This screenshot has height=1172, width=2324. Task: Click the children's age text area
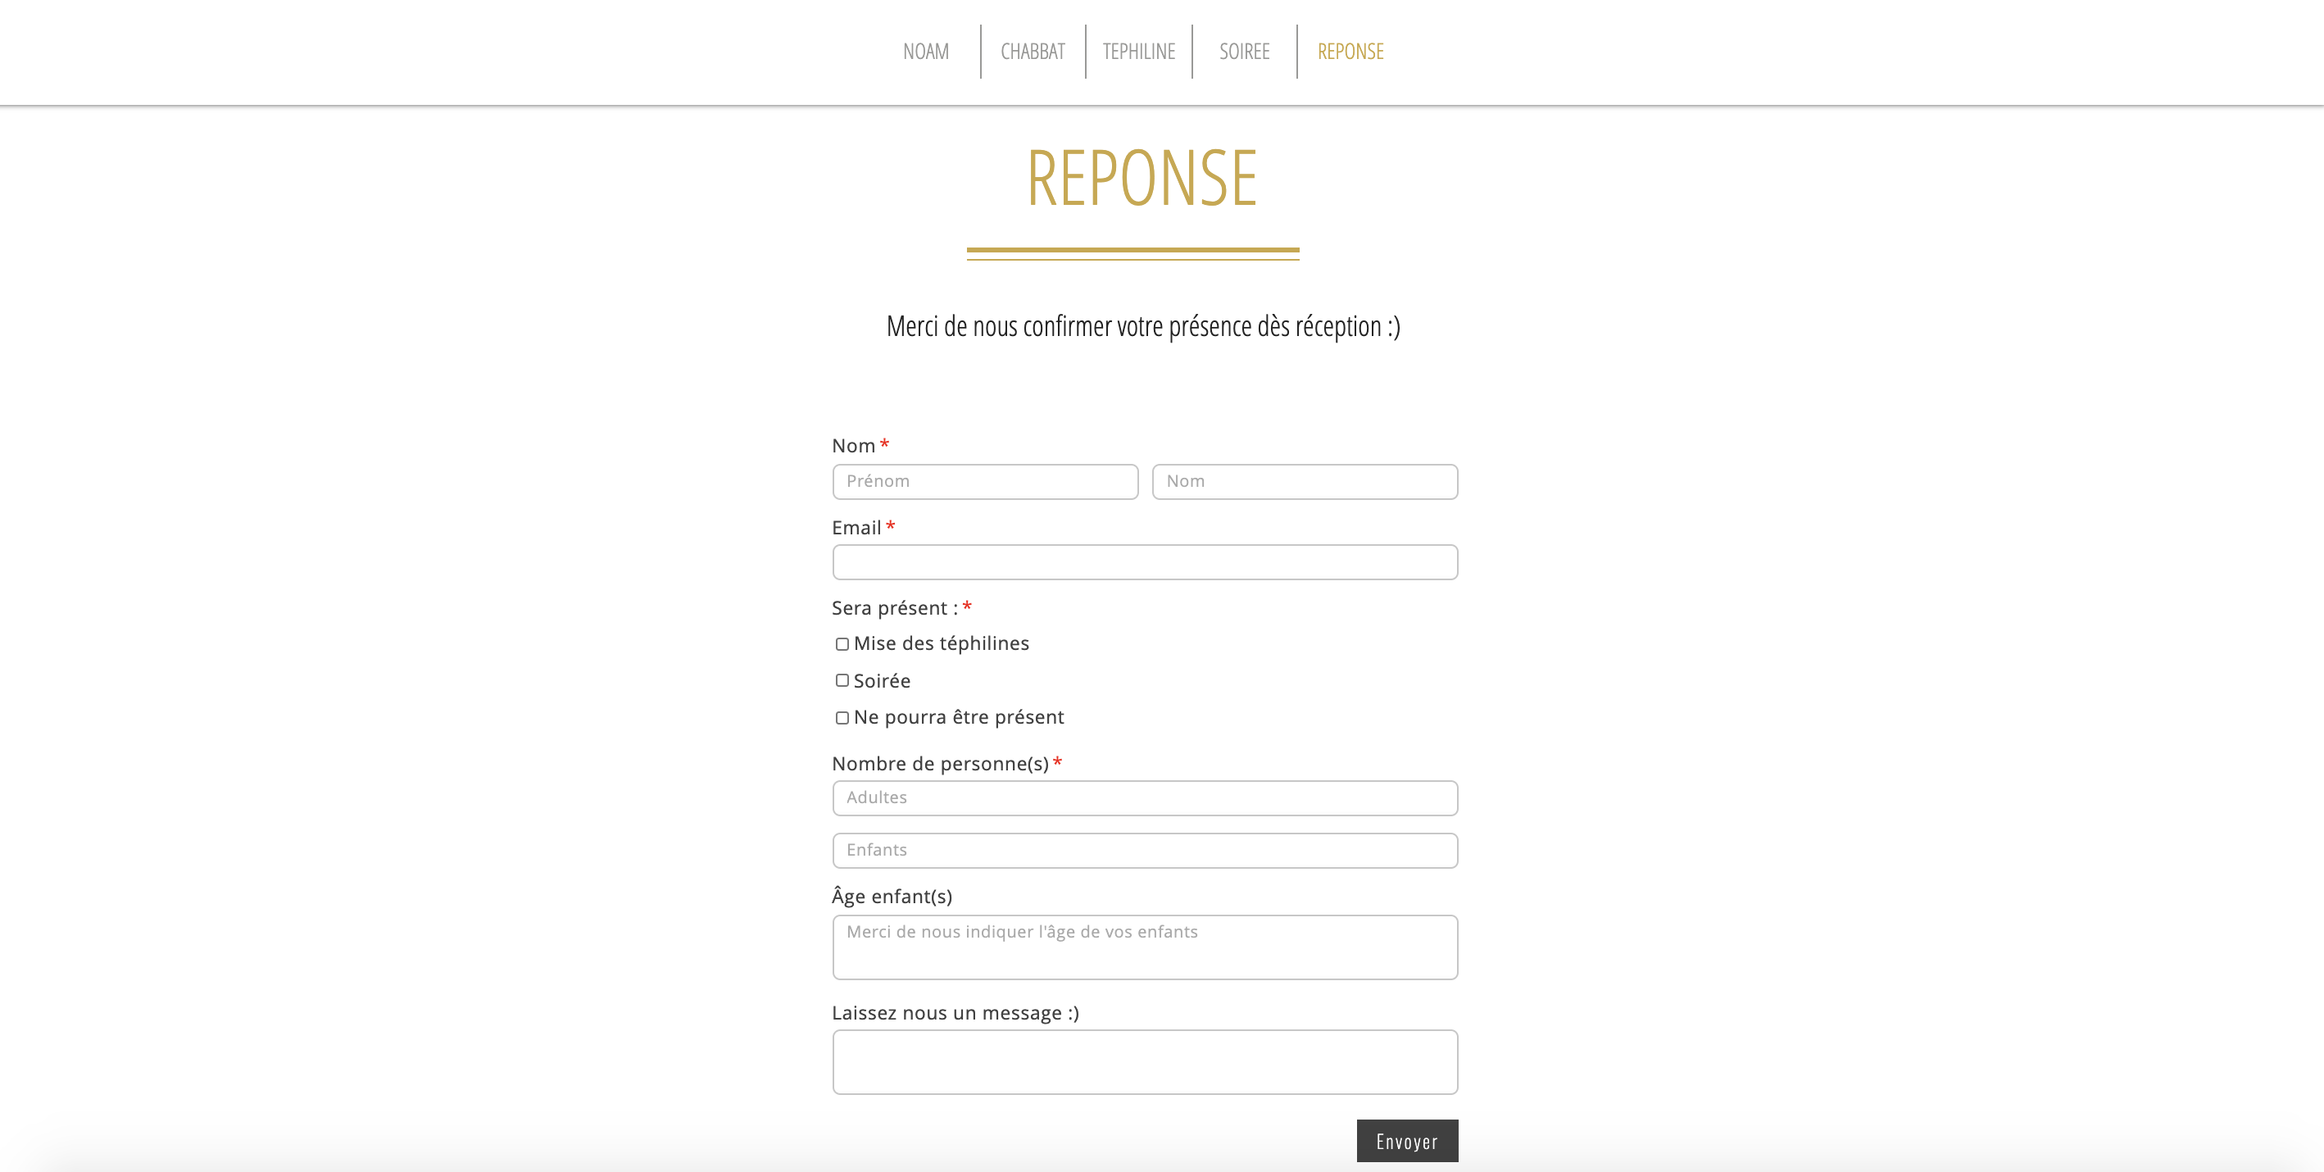[1144, 947]
